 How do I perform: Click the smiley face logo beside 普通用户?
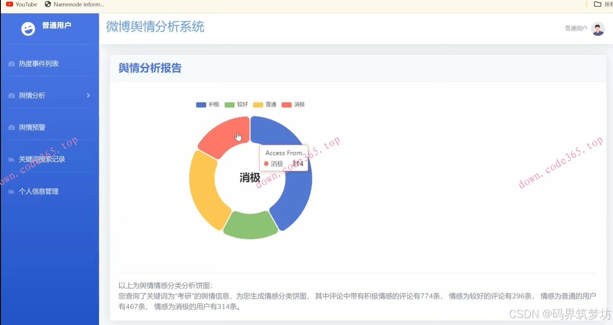[27, 29]
